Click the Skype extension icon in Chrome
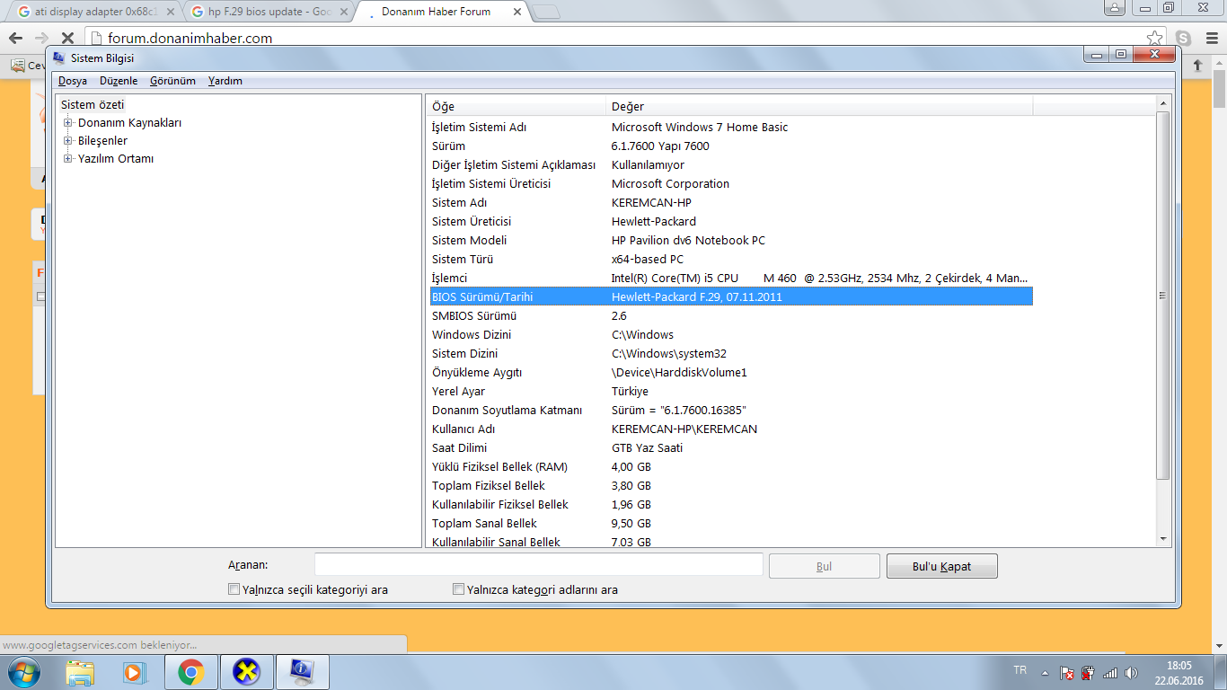This screenshot has height=690, width=1227. tap(1184, 39)
